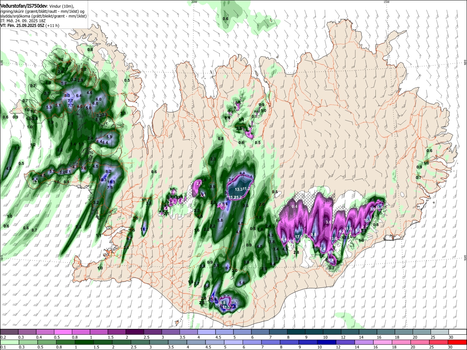Viewport: 467px width, 350px height.
Task: Select the lower legend swatch for 2–2.5
Action: pyautogui.click(x=121, y=342)
